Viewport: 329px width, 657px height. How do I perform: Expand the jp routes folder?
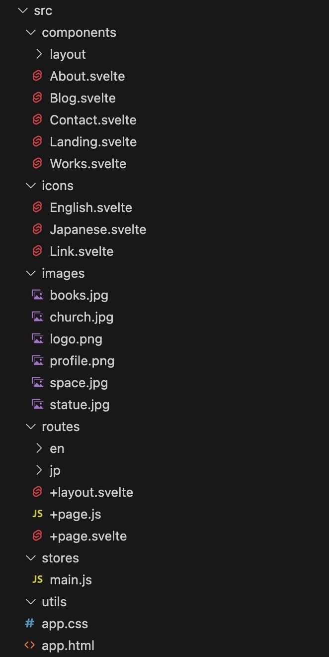pos(39,470)
